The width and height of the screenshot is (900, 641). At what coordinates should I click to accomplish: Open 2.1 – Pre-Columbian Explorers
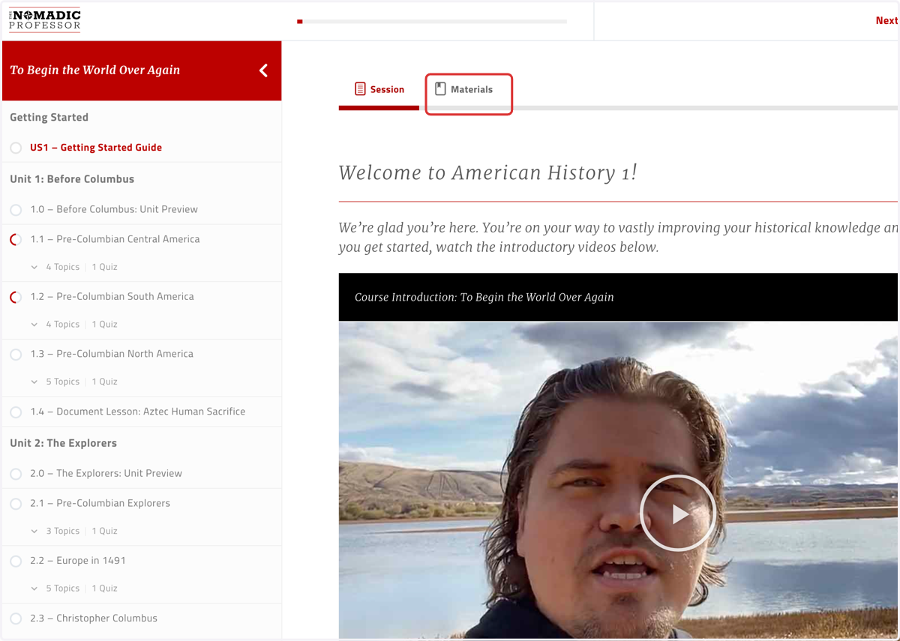[x=100, y=503]
